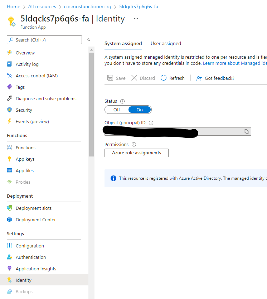The width and height of the screenshot is (267, 299).
Task: Click the Authentication person icon
Action: click(10, 257)
